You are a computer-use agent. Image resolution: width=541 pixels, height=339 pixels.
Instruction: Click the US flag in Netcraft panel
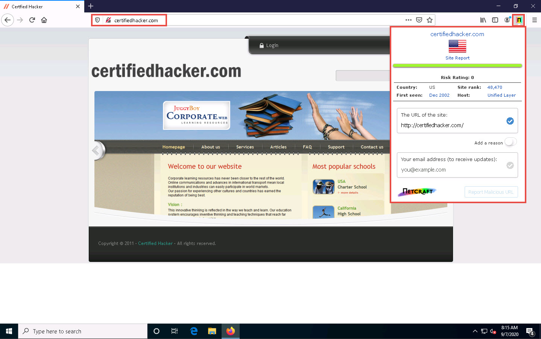pyautogui.click(x=457, y=46)
